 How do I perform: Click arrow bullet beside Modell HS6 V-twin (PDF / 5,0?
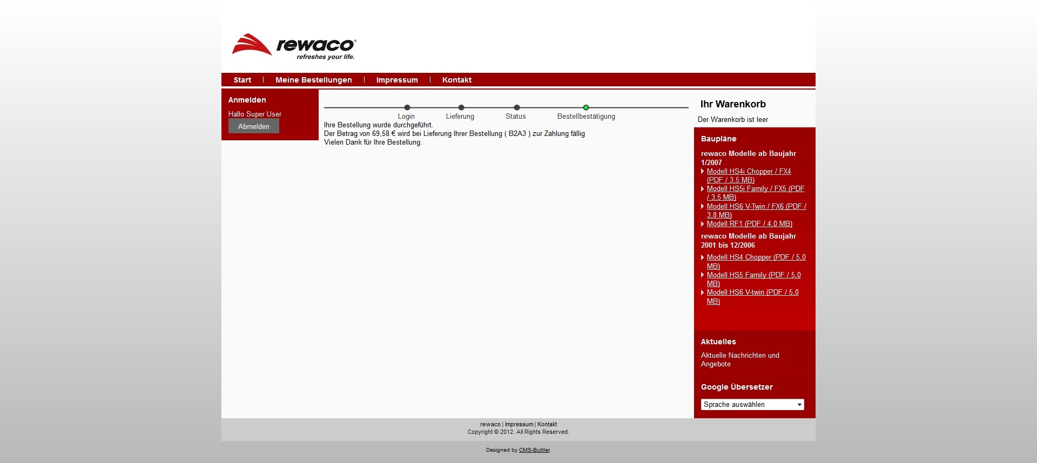pyautogui.click(x=702, y=292)
